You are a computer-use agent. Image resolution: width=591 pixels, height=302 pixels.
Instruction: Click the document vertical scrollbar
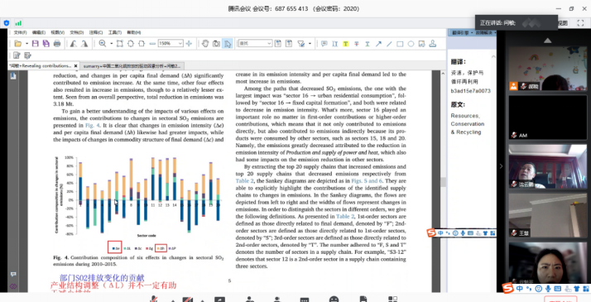[x=444, y=180]
